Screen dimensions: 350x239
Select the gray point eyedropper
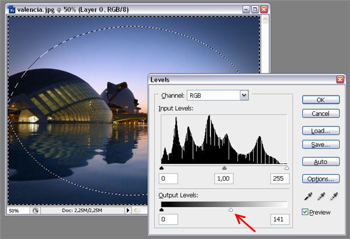(320, 196)
